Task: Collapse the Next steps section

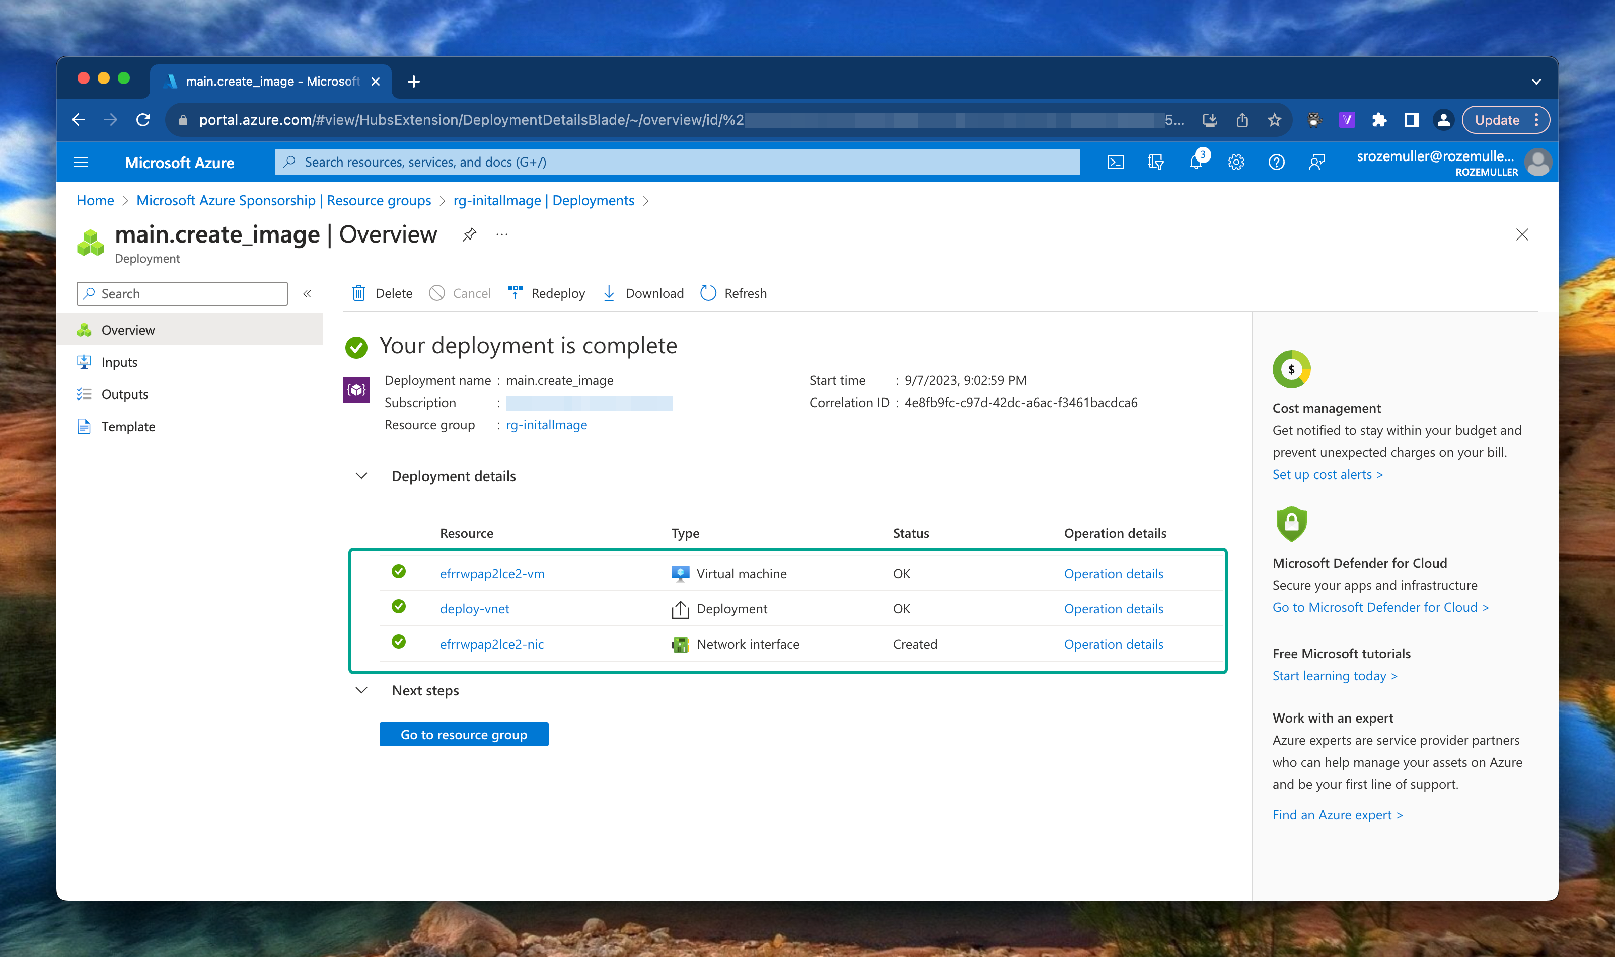Action: click(361, 691)
